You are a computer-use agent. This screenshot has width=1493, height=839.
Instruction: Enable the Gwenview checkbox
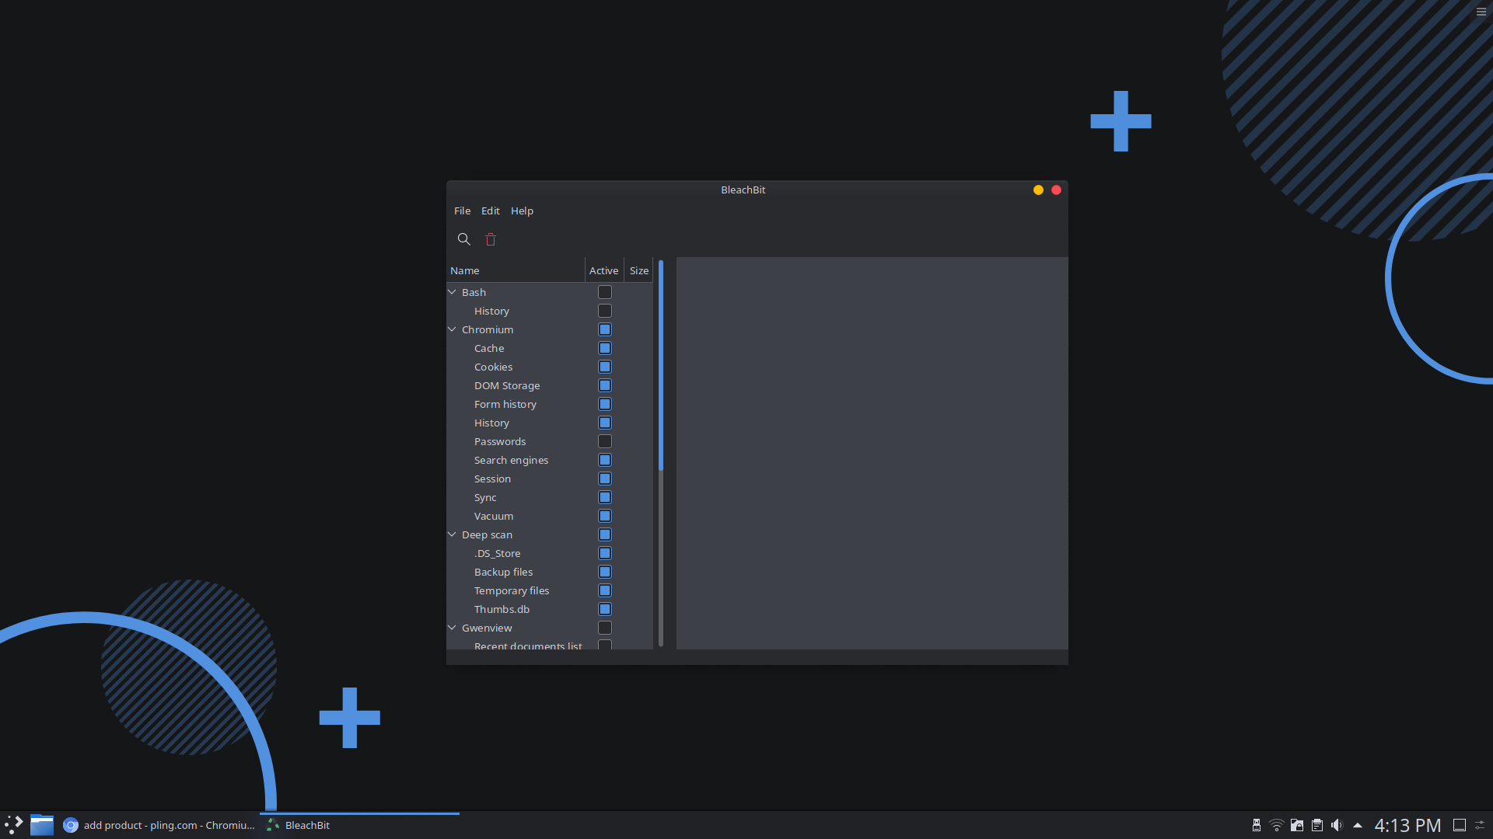[x=605, y=628]
